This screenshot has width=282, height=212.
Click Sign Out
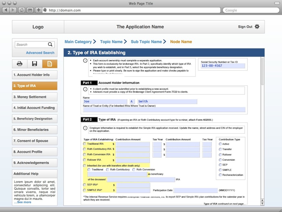[x=245, y=26]
